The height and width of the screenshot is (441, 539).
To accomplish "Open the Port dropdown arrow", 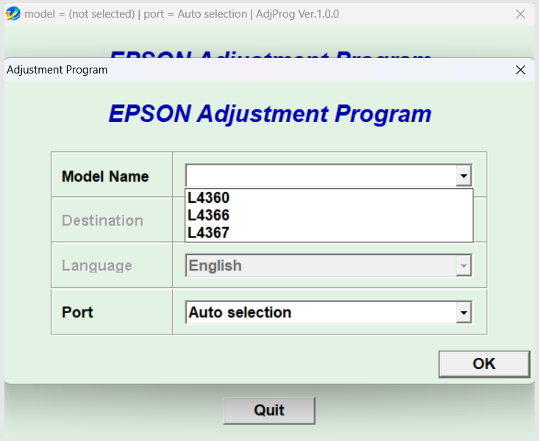I will [463, 312].
